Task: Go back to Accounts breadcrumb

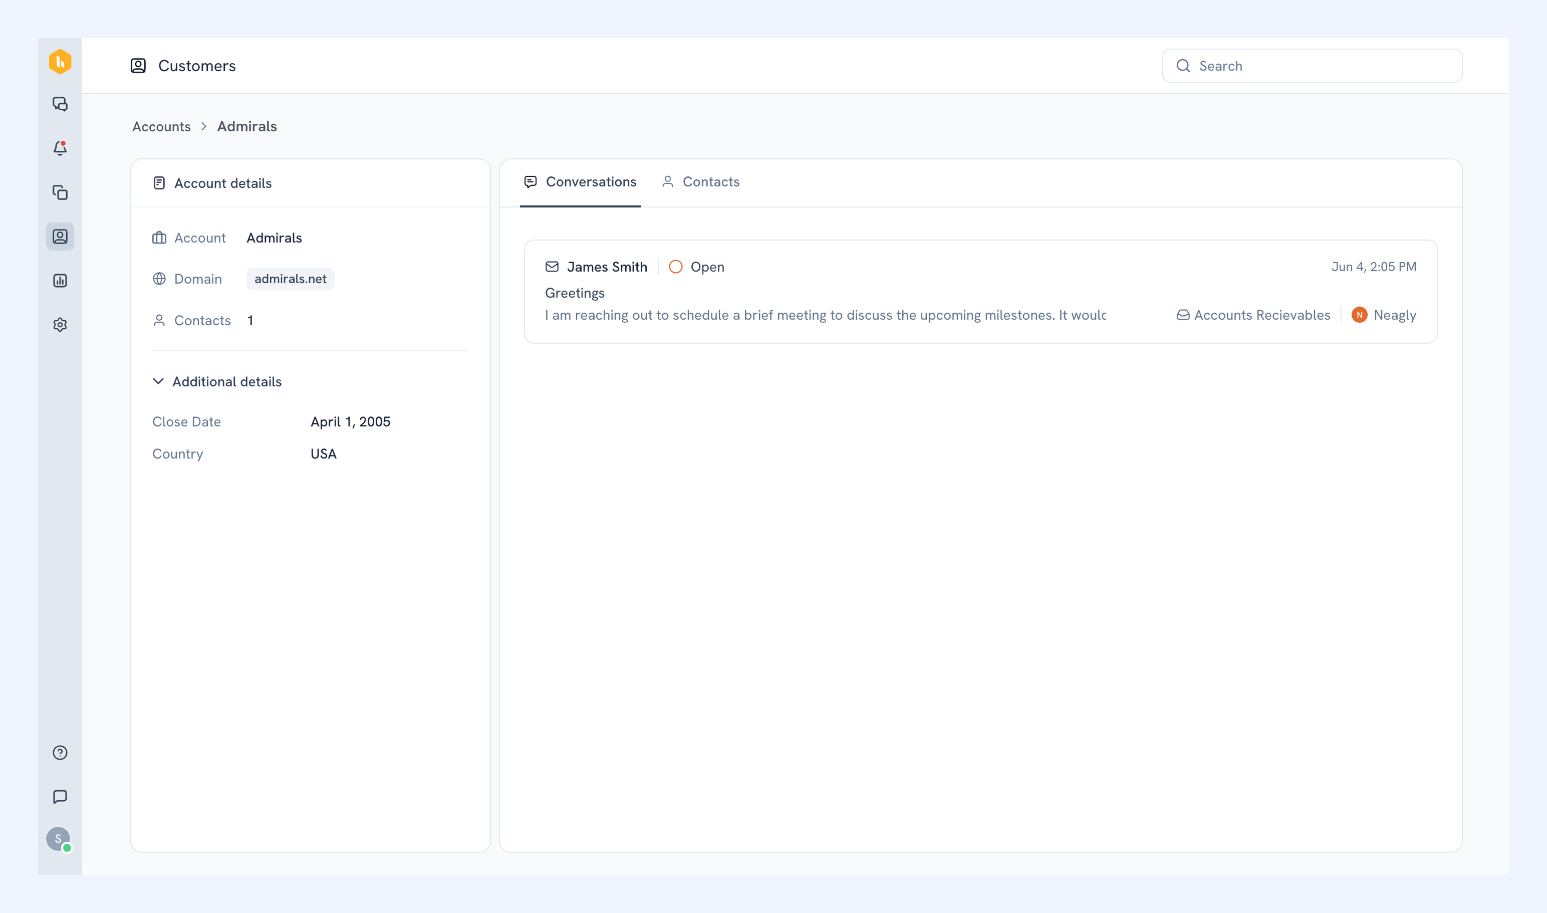Action: point(161,126)
